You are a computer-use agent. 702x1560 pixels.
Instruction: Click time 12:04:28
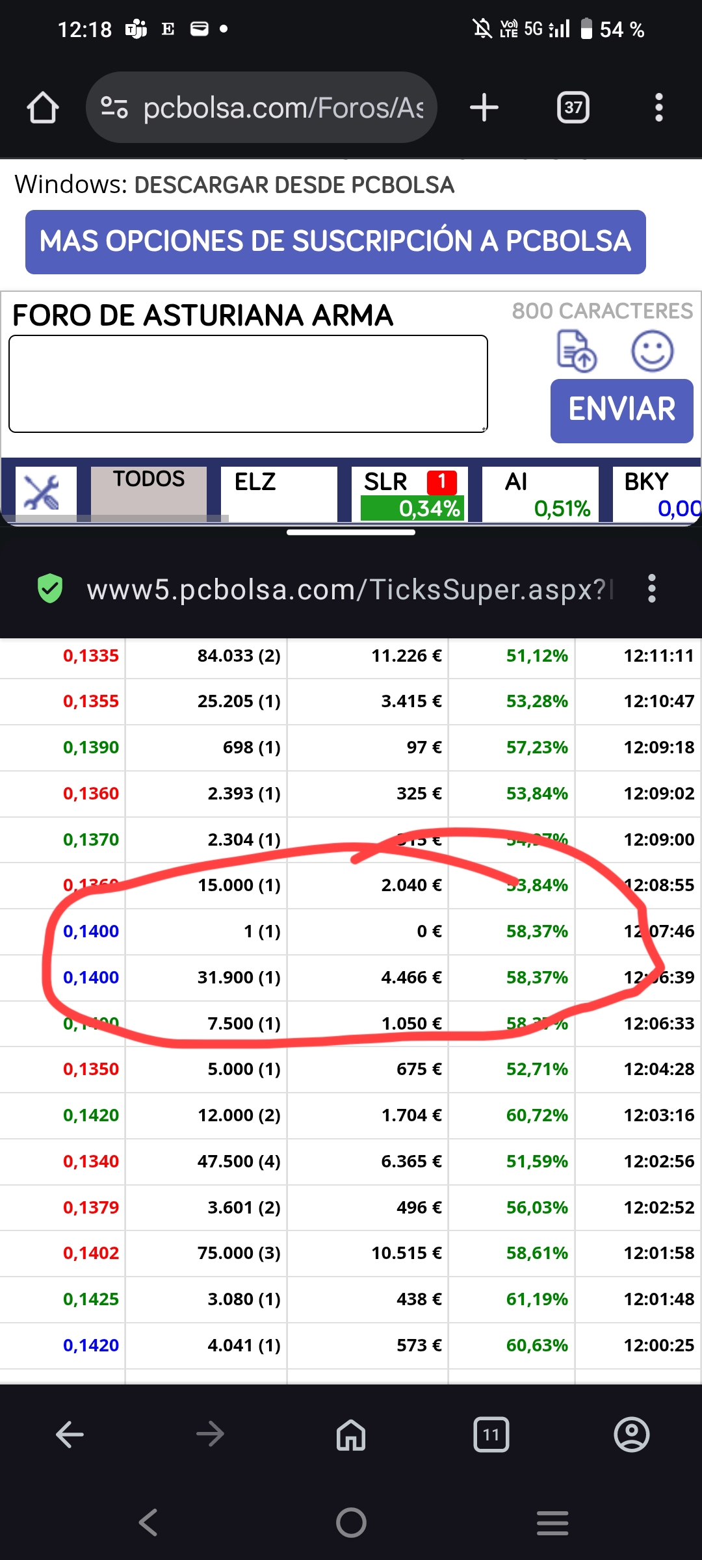[659, 1069]
